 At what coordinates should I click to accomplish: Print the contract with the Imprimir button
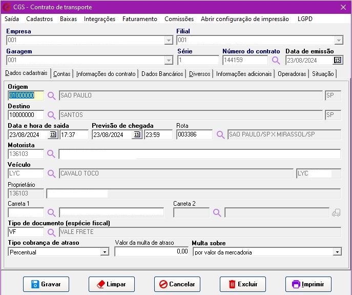(x=308, y=284)
